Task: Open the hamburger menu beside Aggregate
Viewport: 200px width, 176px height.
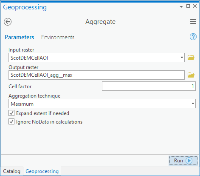Action: tap(193, 22)
